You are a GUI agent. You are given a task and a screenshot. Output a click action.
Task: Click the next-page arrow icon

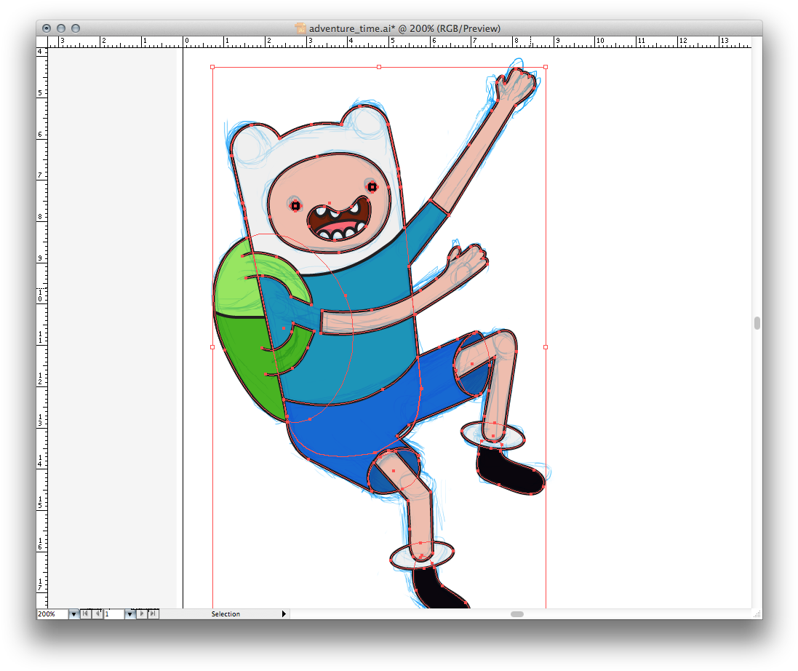[x=142, y=614]
